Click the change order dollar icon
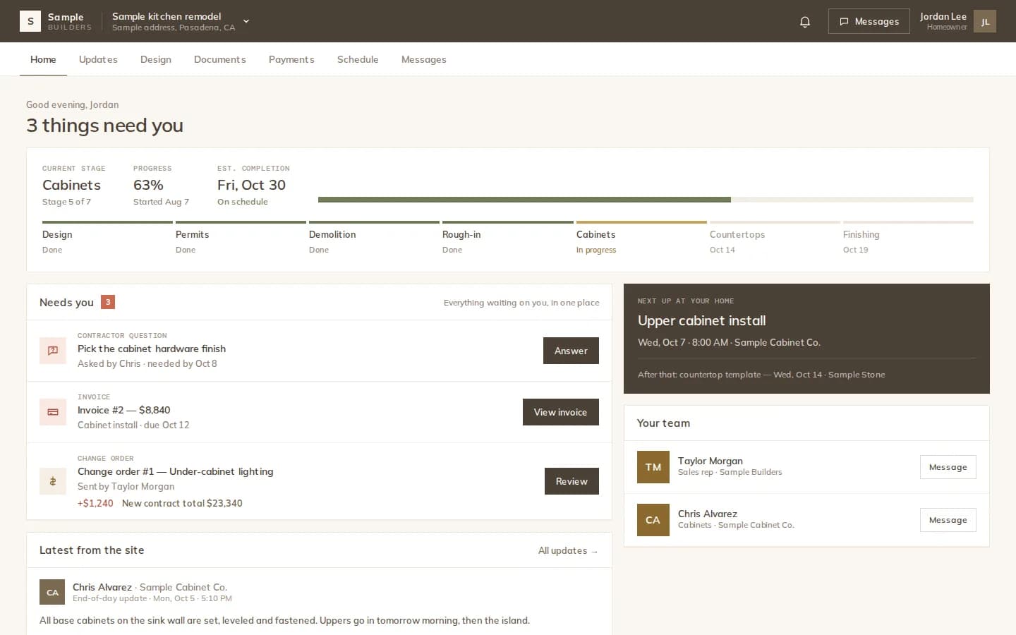This screenshot has width=1016, height=635. [x=53, y=481]
